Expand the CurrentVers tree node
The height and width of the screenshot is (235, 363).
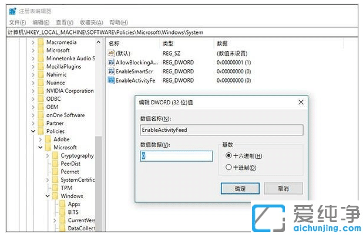tap(55, 220)
